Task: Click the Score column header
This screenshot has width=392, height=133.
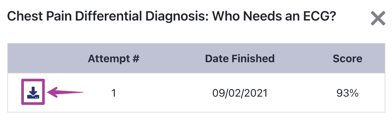Action: [348, 59]
